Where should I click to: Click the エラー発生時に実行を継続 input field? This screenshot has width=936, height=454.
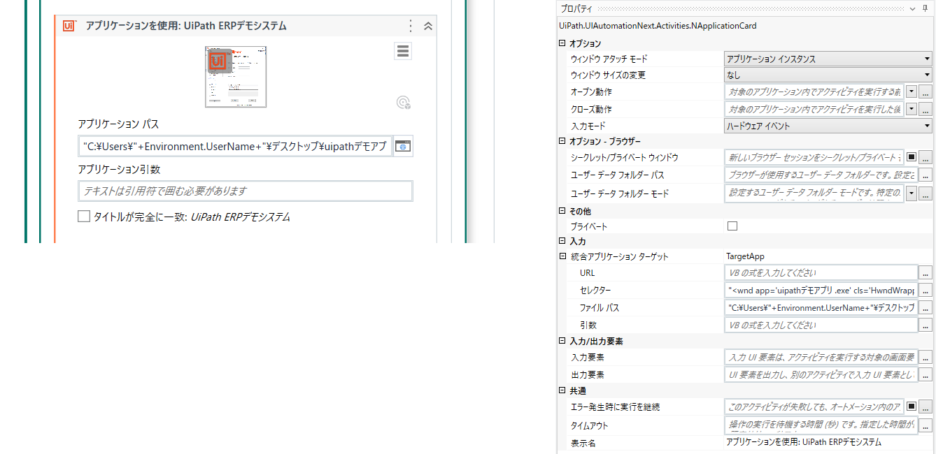point(814,407)
